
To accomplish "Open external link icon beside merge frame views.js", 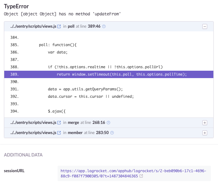I will tap(59, 123).
